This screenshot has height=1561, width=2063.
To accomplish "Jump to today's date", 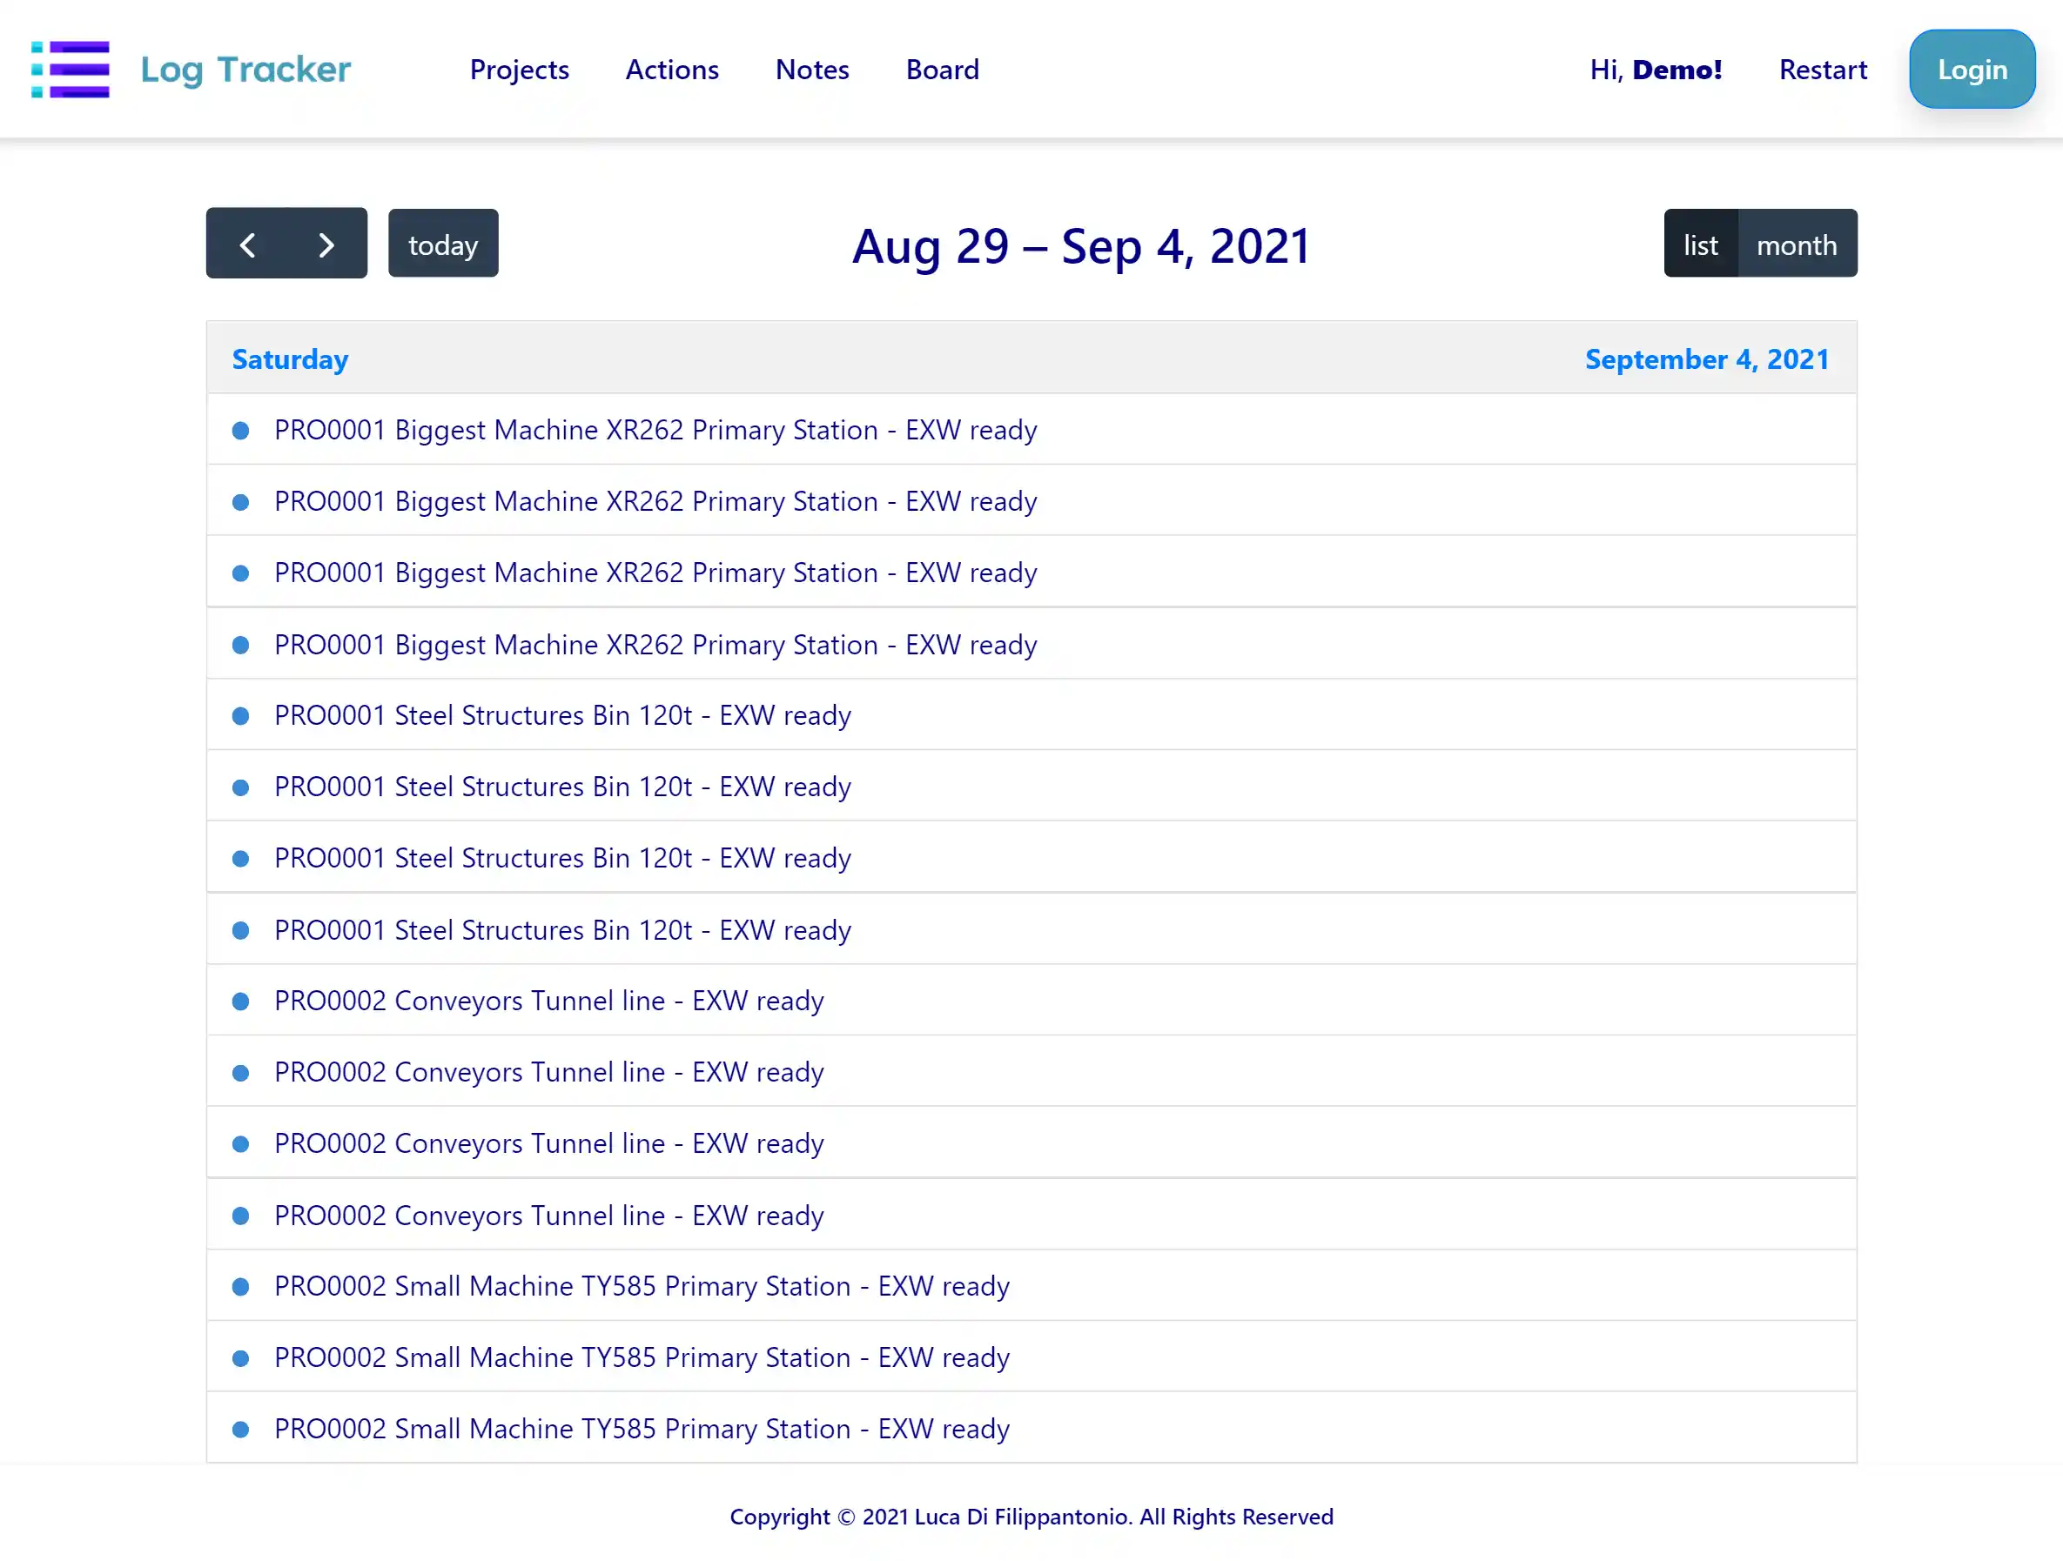I will tap(443, 245).
